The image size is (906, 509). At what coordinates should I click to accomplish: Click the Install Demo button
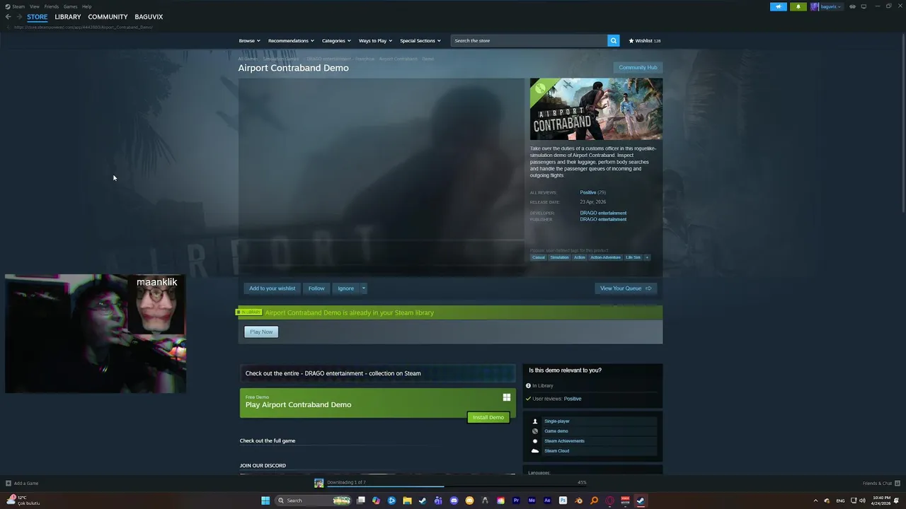tap(488, 417)
